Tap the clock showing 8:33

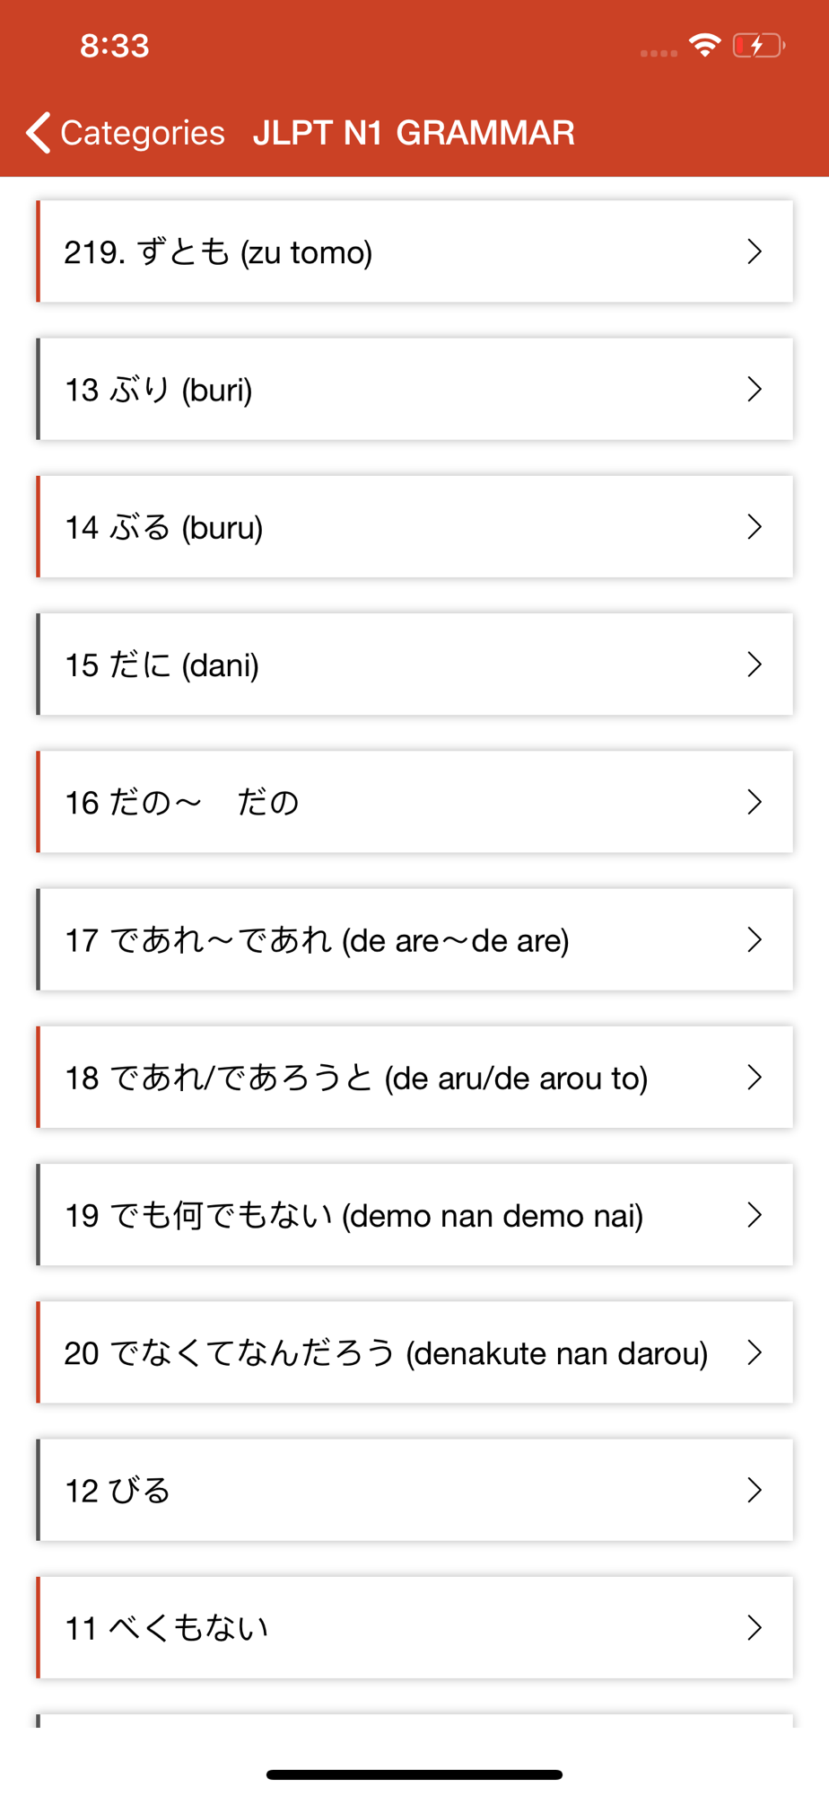click(x=115, y=46)
